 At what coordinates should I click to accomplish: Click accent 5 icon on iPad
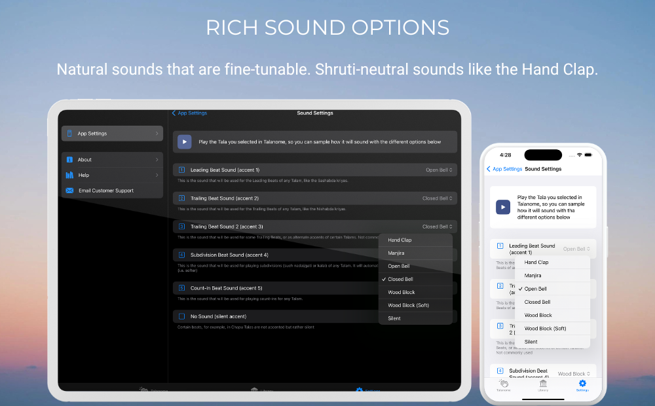(181, 287)
